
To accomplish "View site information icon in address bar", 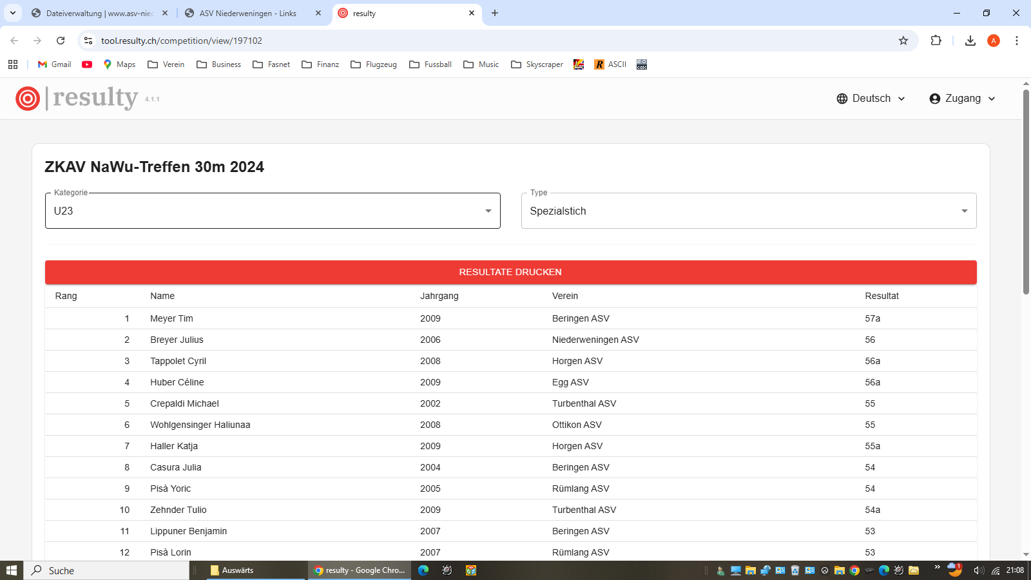I will [x=88, y=41].
